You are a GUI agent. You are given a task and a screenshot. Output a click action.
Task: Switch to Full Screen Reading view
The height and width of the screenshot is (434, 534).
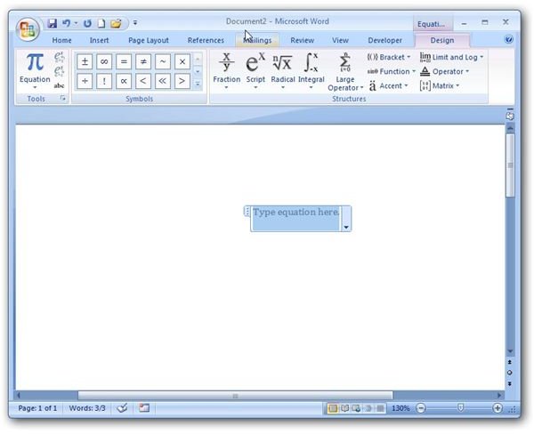(x=344, y=408)
